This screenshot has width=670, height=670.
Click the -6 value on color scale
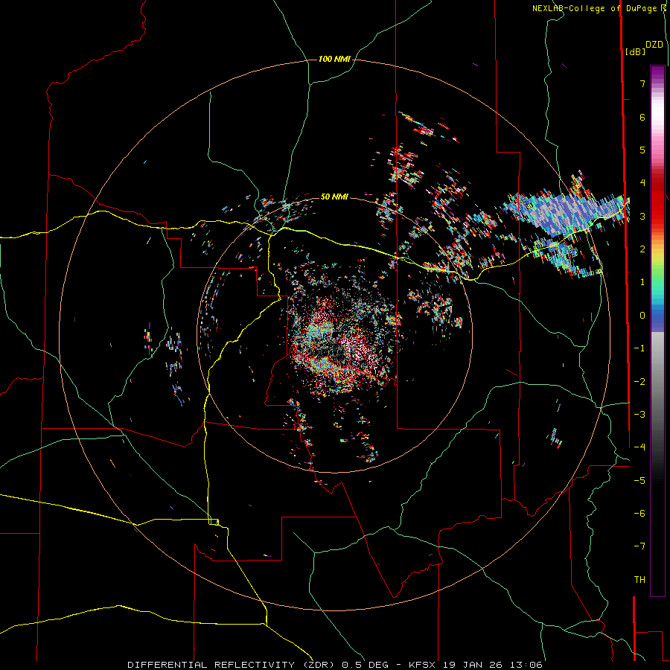(639, 514)
